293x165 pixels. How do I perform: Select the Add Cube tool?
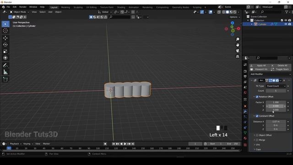click(5, 79)
